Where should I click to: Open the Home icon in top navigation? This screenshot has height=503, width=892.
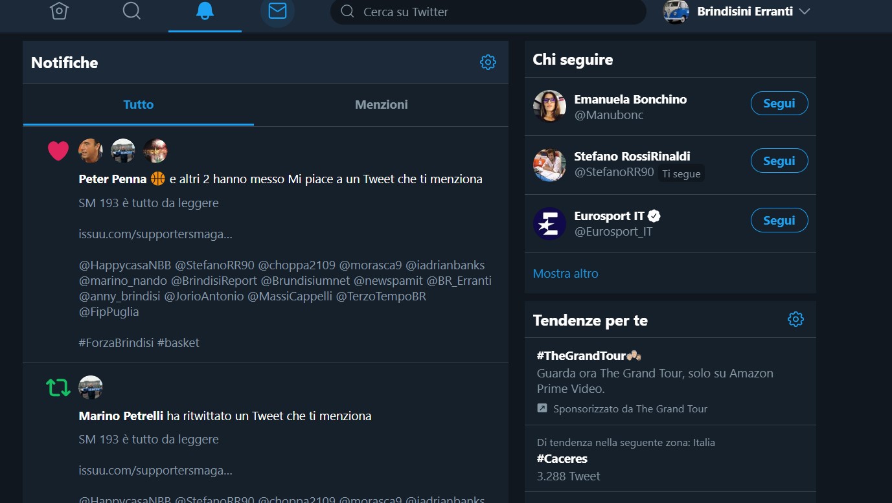click(x=59, y=12)
